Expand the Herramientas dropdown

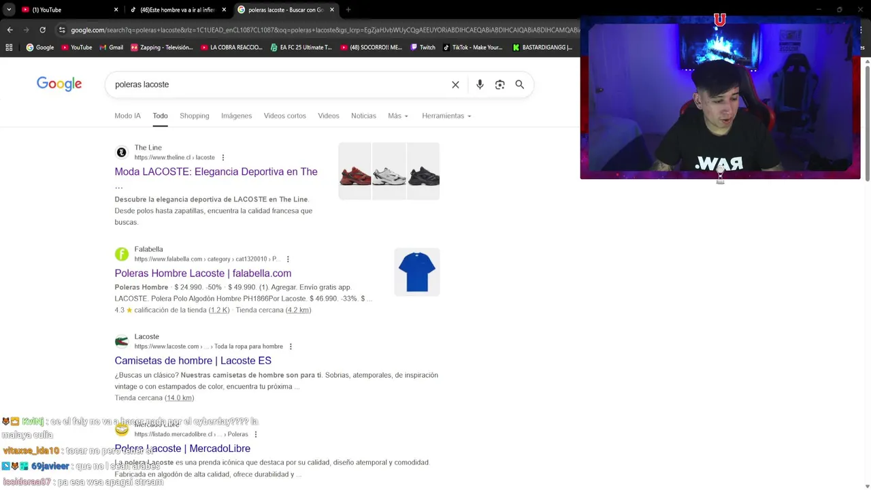point(446,116)
